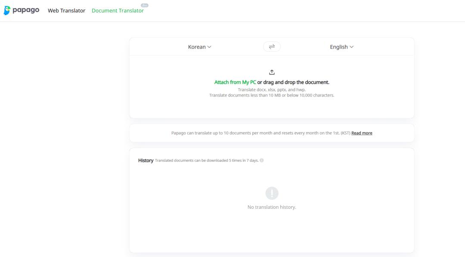The image size is (465, 257).
Task: Click the supported file formats description line
Action: [x=272, y=90]
